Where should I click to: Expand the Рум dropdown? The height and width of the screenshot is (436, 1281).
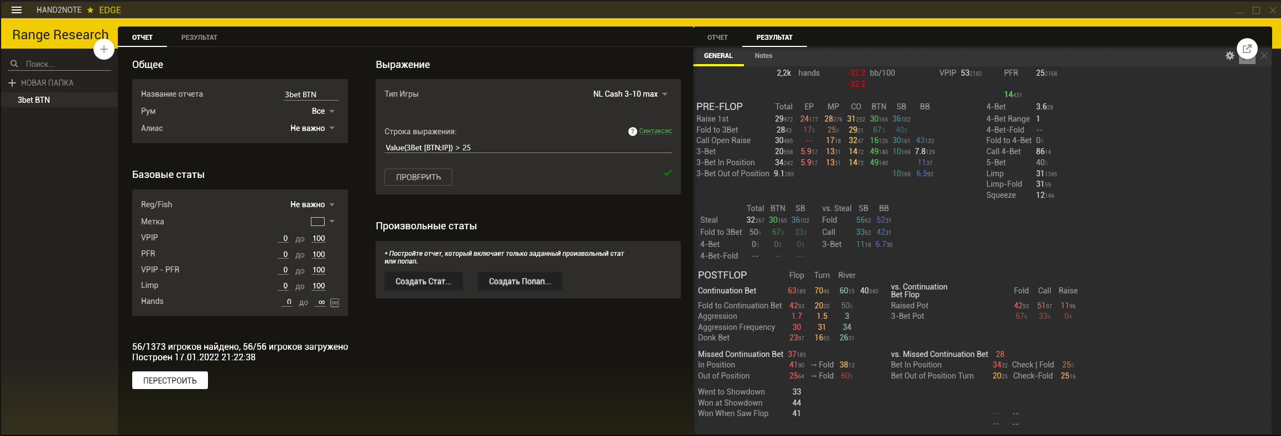tap(332, 112)
